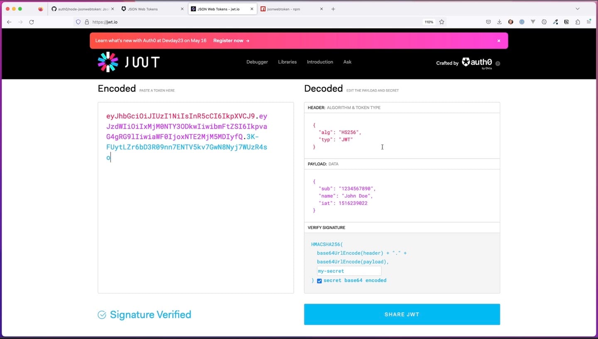Click the Firefox account profile icon
This screenshot has width=598, height=339.
pyautogui.click(x=511, y=22)
